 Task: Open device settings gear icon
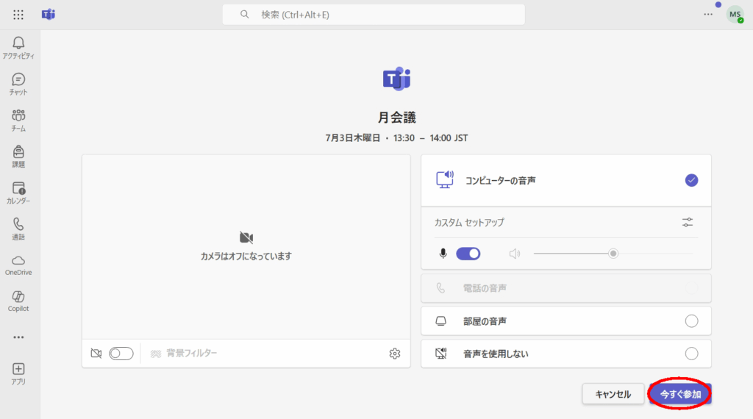[x=395, y=354]
